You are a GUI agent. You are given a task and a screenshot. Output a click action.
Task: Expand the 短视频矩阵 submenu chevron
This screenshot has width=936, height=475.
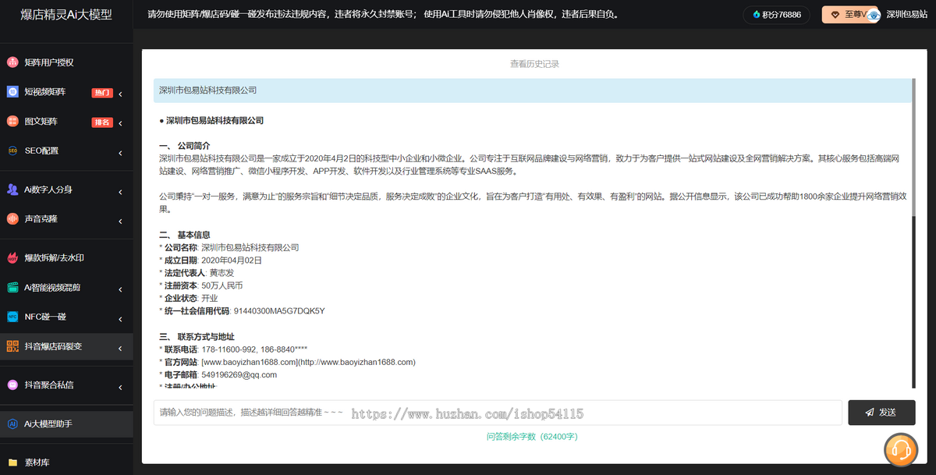click(121, 94)
